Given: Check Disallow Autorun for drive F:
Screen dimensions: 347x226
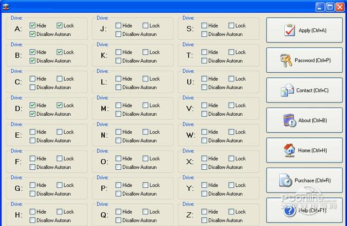Looking at the screenshot, I should [32, 167].
